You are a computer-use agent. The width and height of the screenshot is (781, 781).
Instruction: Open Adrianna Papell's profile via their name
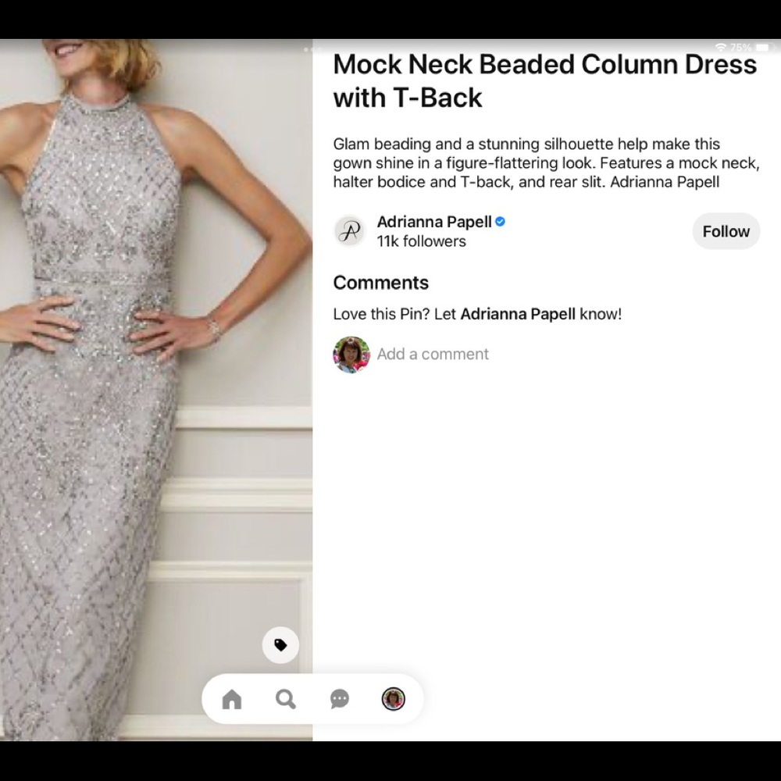point(434,222)
